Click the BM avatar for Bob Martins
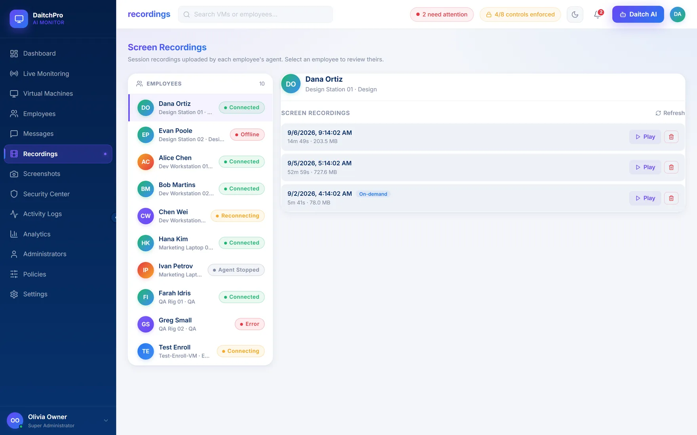The height and width of the screenshot is (435, 697). point(146,189)
